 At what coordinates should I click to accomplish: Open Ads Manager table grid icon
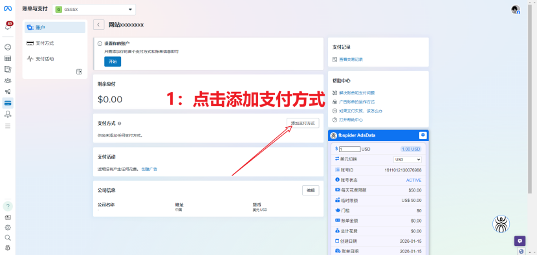click(x=8, y=58)
